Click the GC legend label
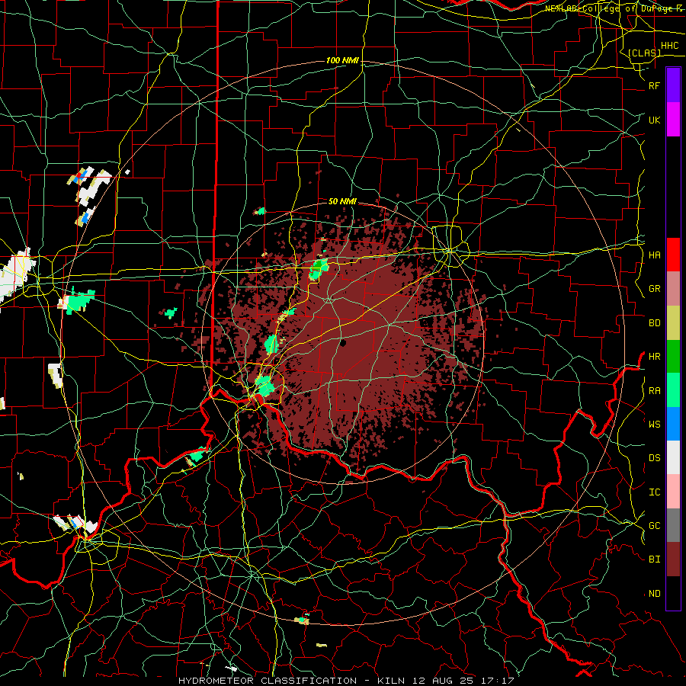Screen dimensions: 686x686 (x=654, y=526)
